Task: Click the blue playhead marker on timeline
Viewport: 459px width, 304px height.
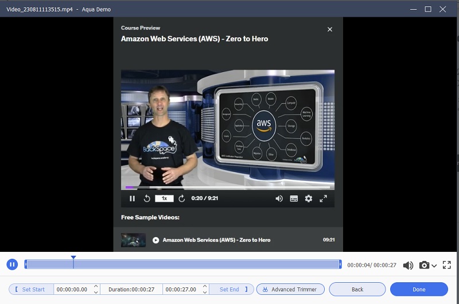Action: [x=73, y=258]
